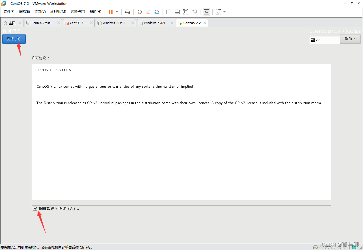This screenshot has height=250, width=363.
Task: Toggle the thumbnail bar icon in the toolbar
Action: 177,12
